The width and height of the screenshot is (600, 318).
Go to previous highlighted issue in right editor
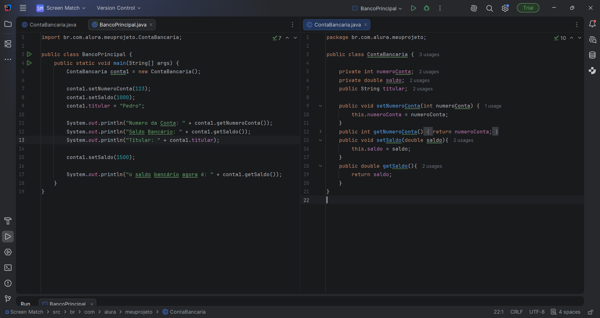572,38
